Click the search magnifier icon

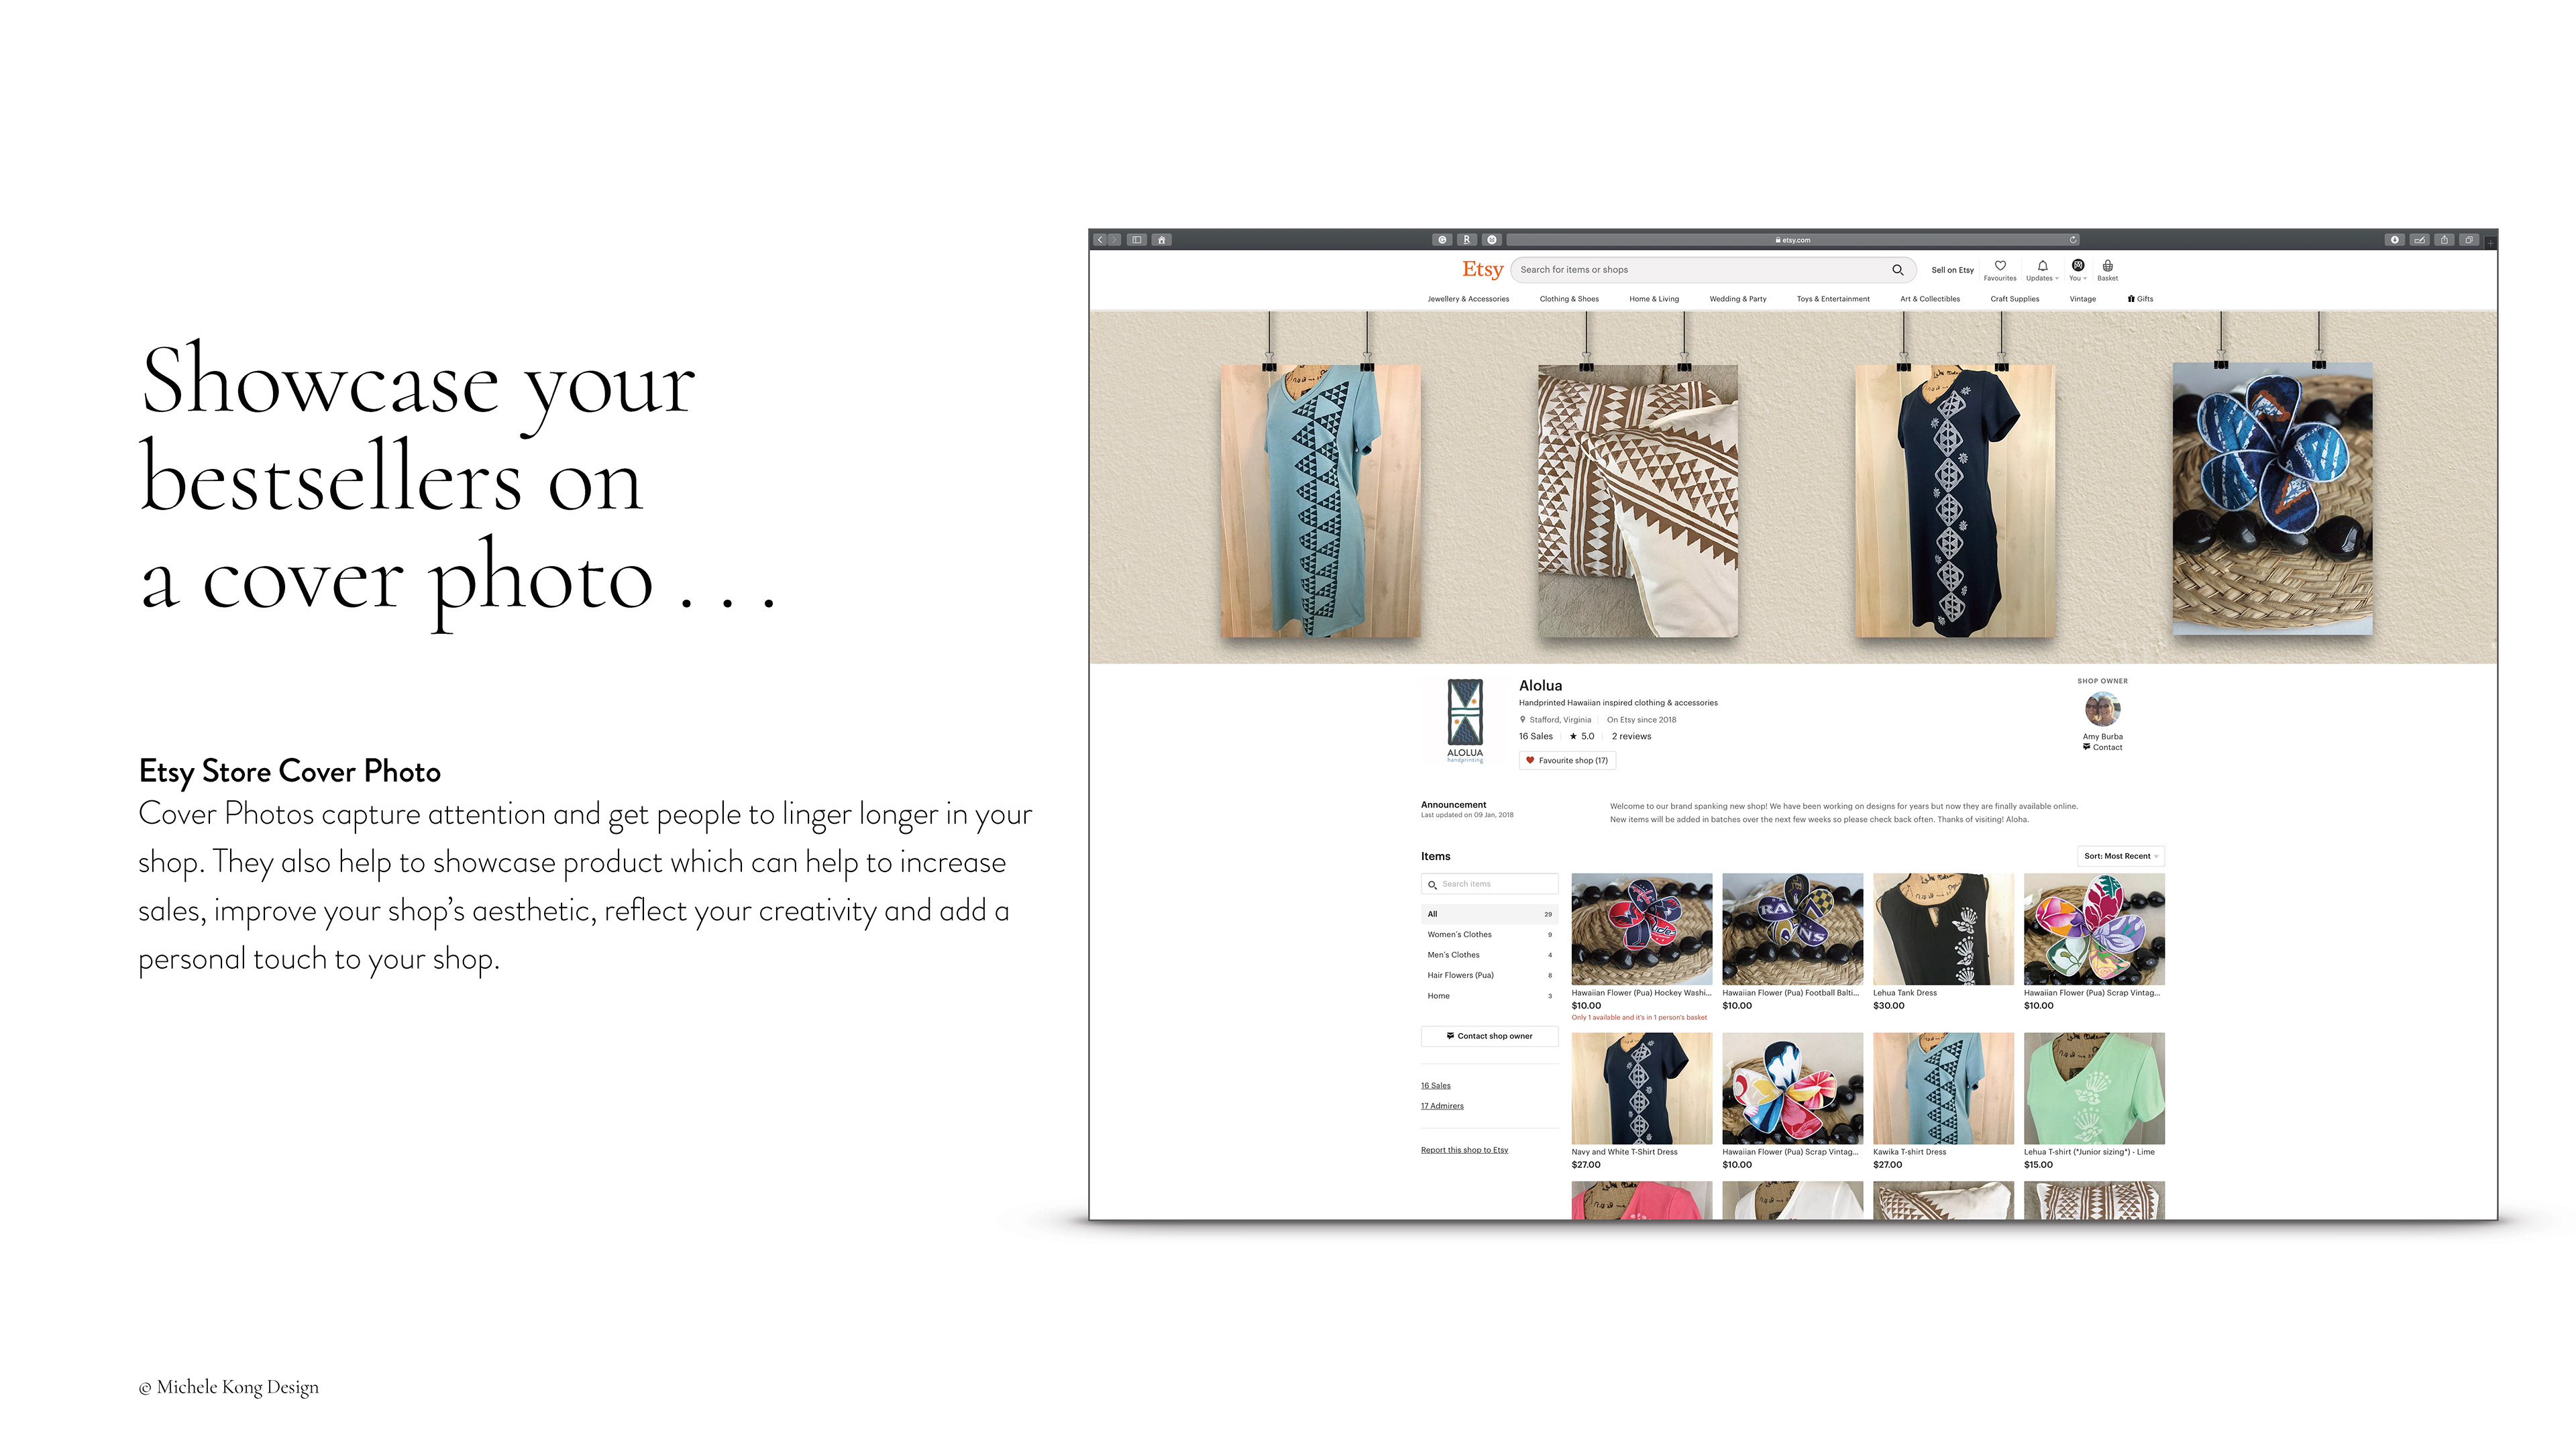(x=1897, y=270)
